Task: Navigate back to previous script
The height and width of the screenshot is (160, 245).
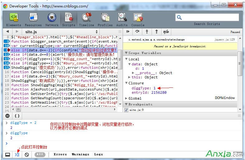Action: [7, 31]
